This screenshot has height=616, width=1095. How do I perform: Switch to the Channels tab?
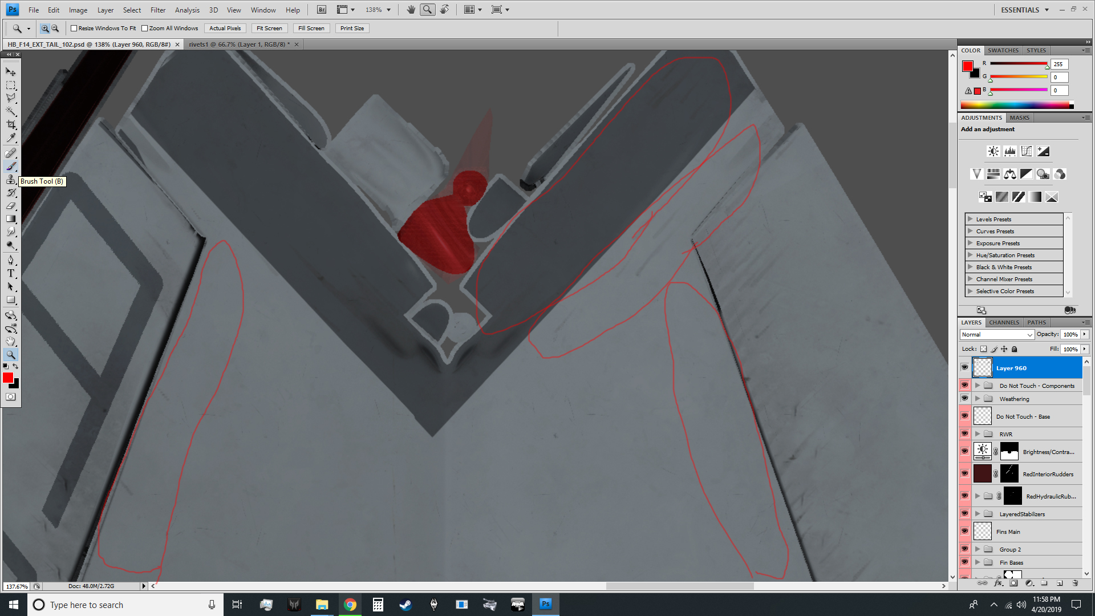point(1004,322)
